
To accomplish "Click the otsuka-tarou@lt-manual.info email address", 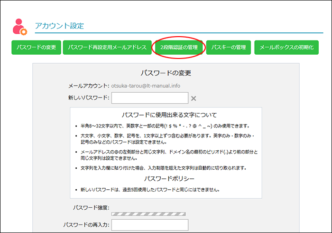I will [x=146, y=86].
